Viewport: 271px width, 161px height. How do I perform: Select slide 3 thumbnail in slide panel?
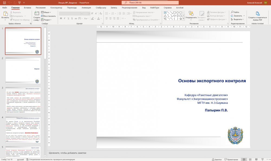point(23,100)
